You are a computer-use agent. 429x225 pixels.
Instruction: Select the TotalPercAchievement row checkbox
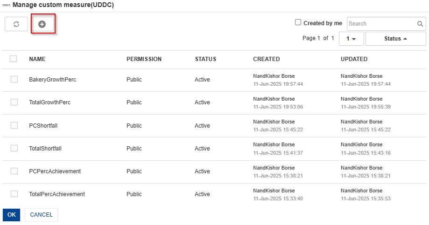pos(14,194)
